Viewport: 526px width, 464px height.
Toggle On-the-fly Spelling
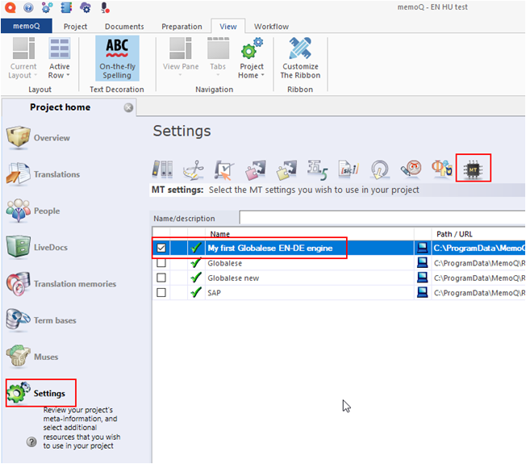117,58
